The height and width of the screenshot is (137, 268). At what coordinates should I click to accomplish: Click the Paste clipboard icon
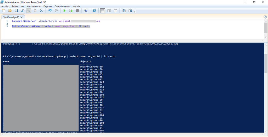pos(35,11)
